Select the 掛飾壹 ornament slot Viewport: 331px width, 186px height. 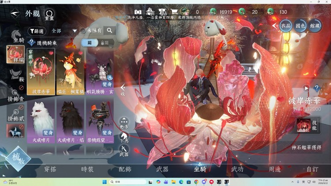16,93
